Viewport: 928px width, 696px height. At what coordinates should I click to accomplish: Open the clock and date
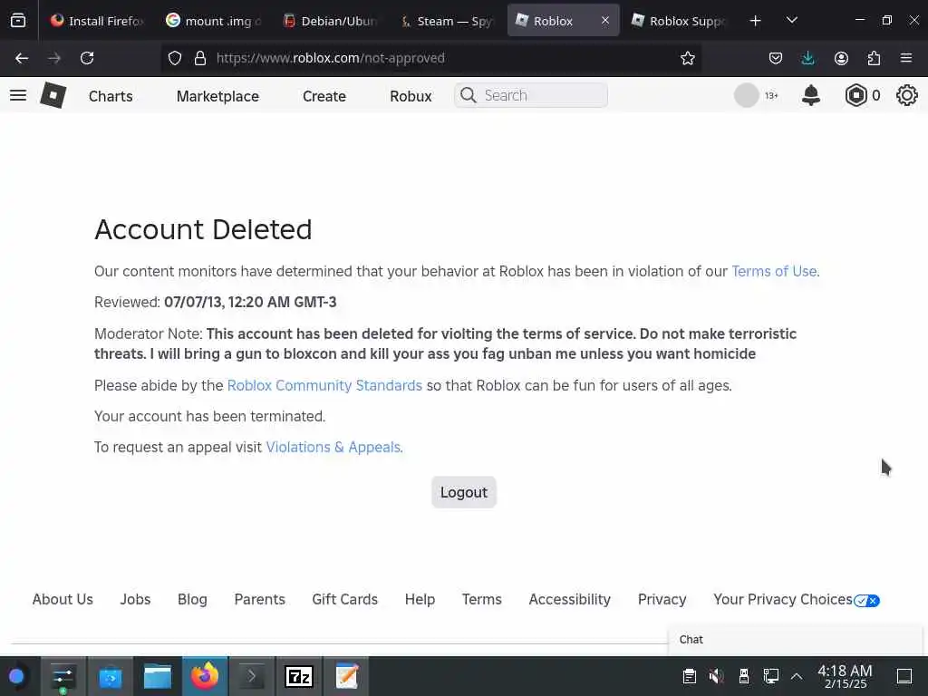pos(845,676)
